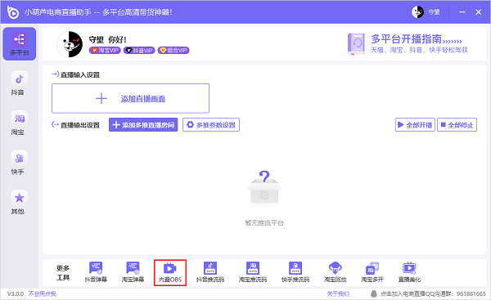Click the large profile avatar
The height and width of the screenshot is (300, 491).
pos(70,44)
